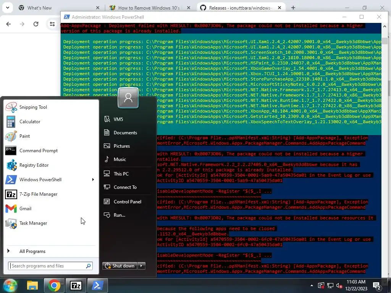Click the Shut down button
This screenshot has height=293, width=391.
120,266
